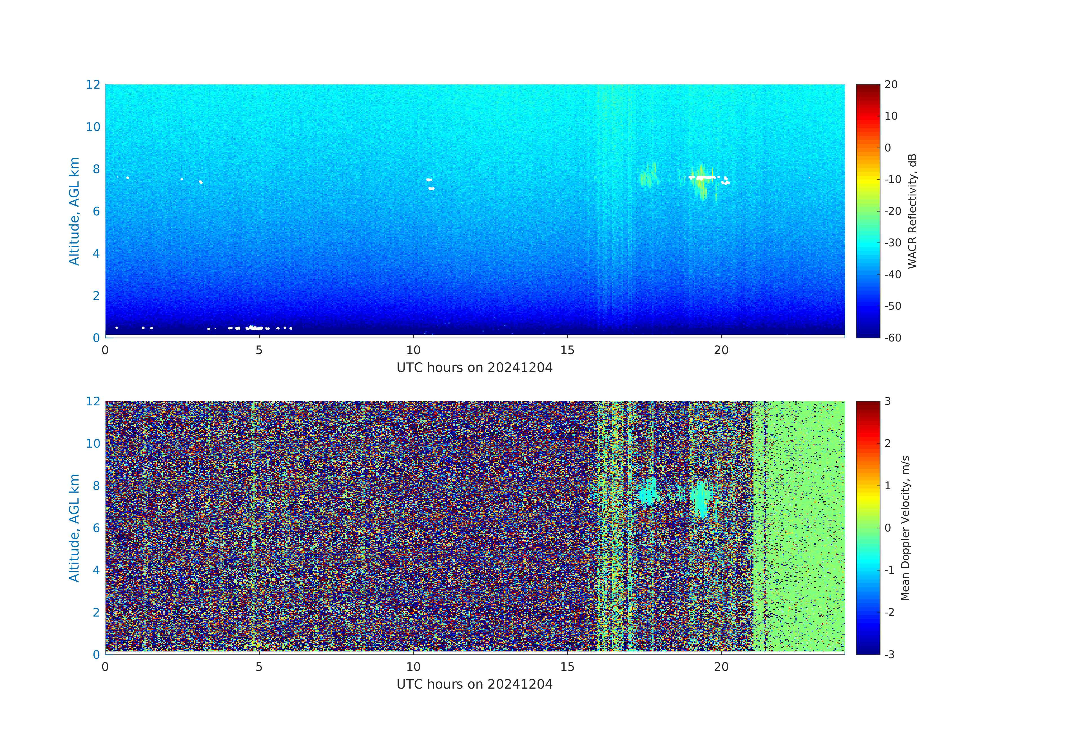Click the top plot's x-axis title
Viewport: 1077px width, 739px height.
(x=474, y=367)
